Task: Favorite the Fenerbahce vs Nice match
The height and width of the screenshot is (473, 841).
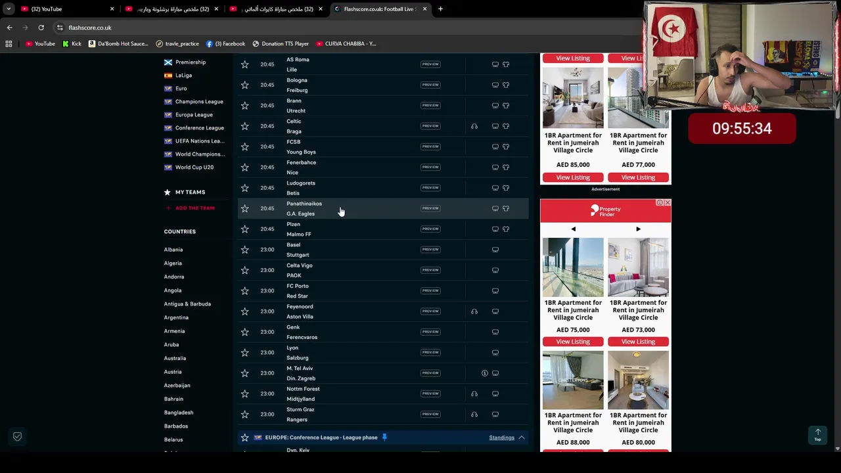Action: point(244,167)
